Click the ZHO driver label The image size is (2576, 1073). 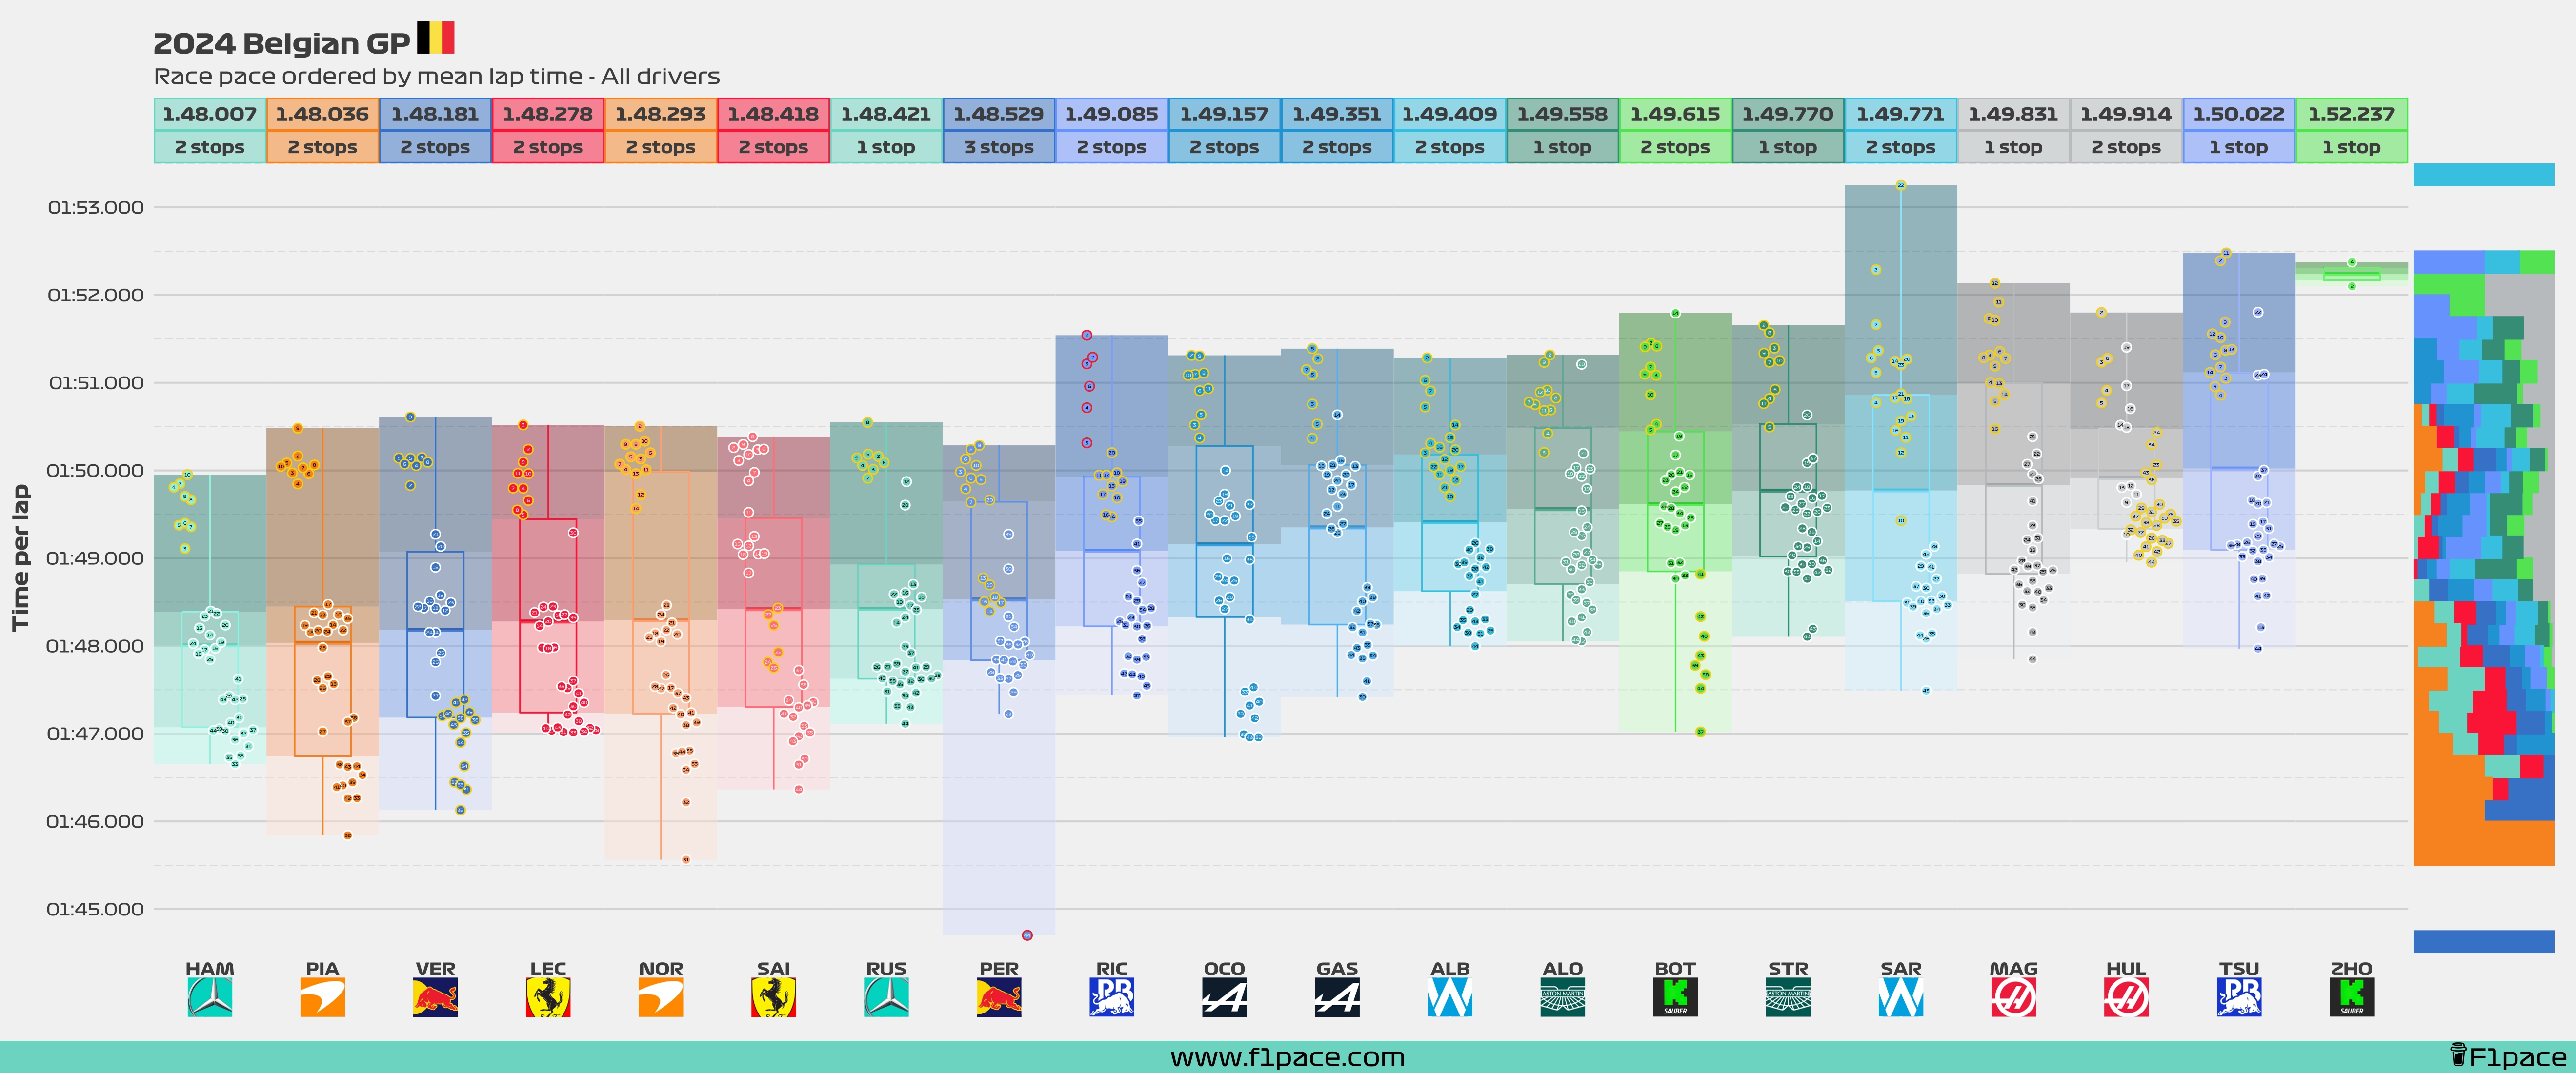(x=2352, y=968)
